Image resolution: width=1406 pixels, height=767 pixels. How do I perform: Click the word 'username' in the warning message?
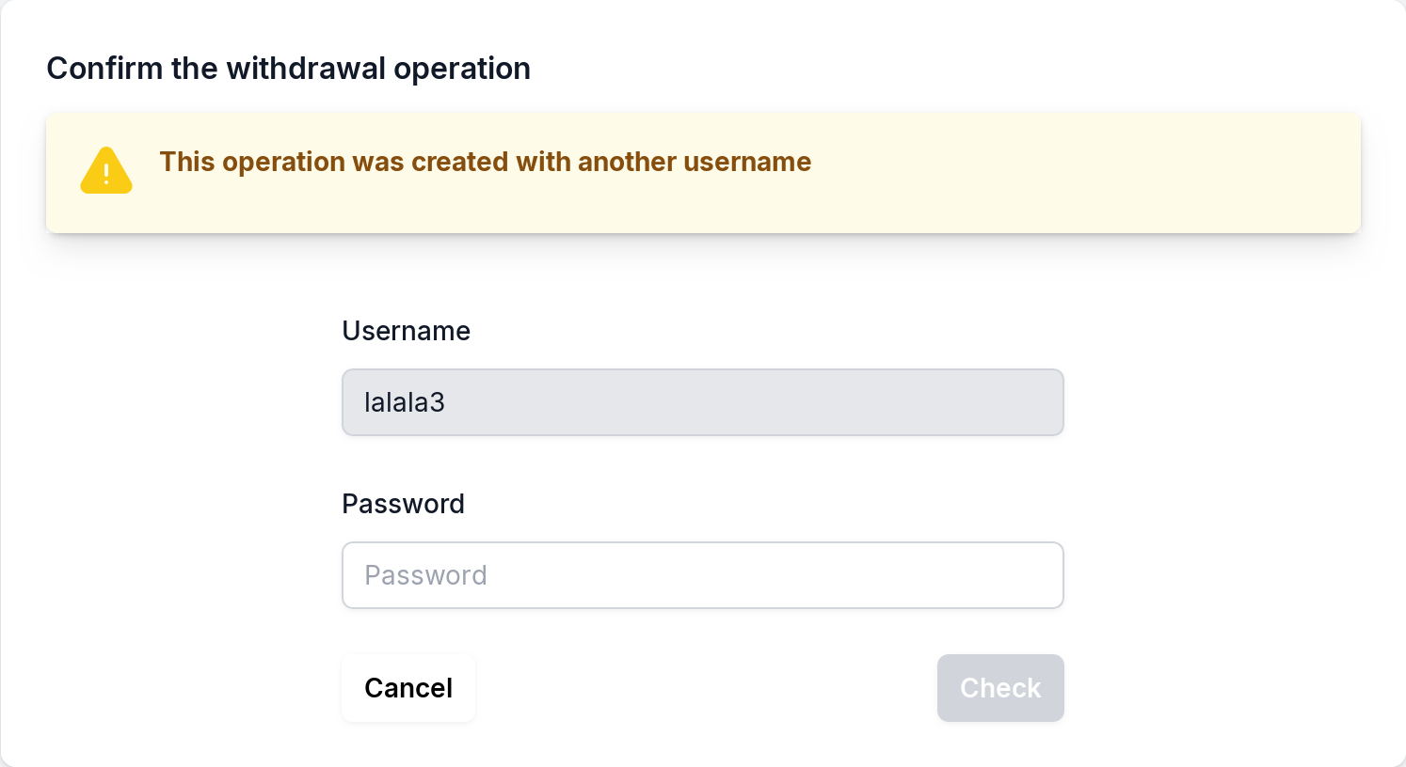(x=747, y=162)
